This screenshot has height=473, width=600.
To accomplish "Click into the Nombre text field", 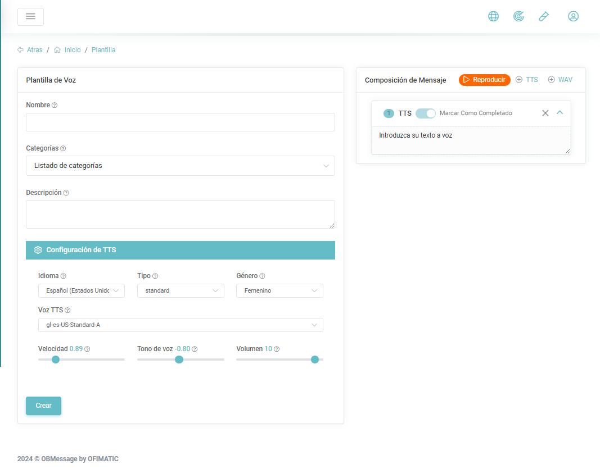I will pyautogui.click(x=180, y=122).
